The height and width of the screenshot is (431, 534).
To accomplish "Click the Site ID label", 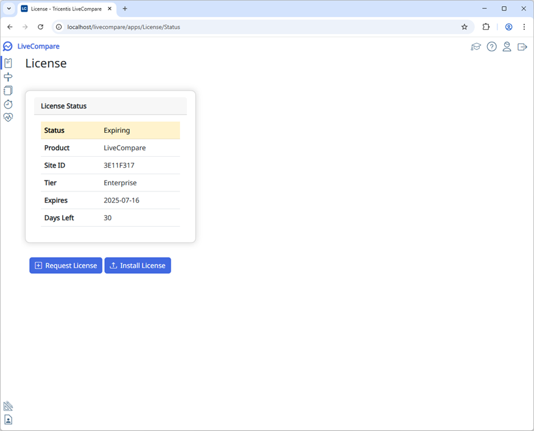I will 54,165.
